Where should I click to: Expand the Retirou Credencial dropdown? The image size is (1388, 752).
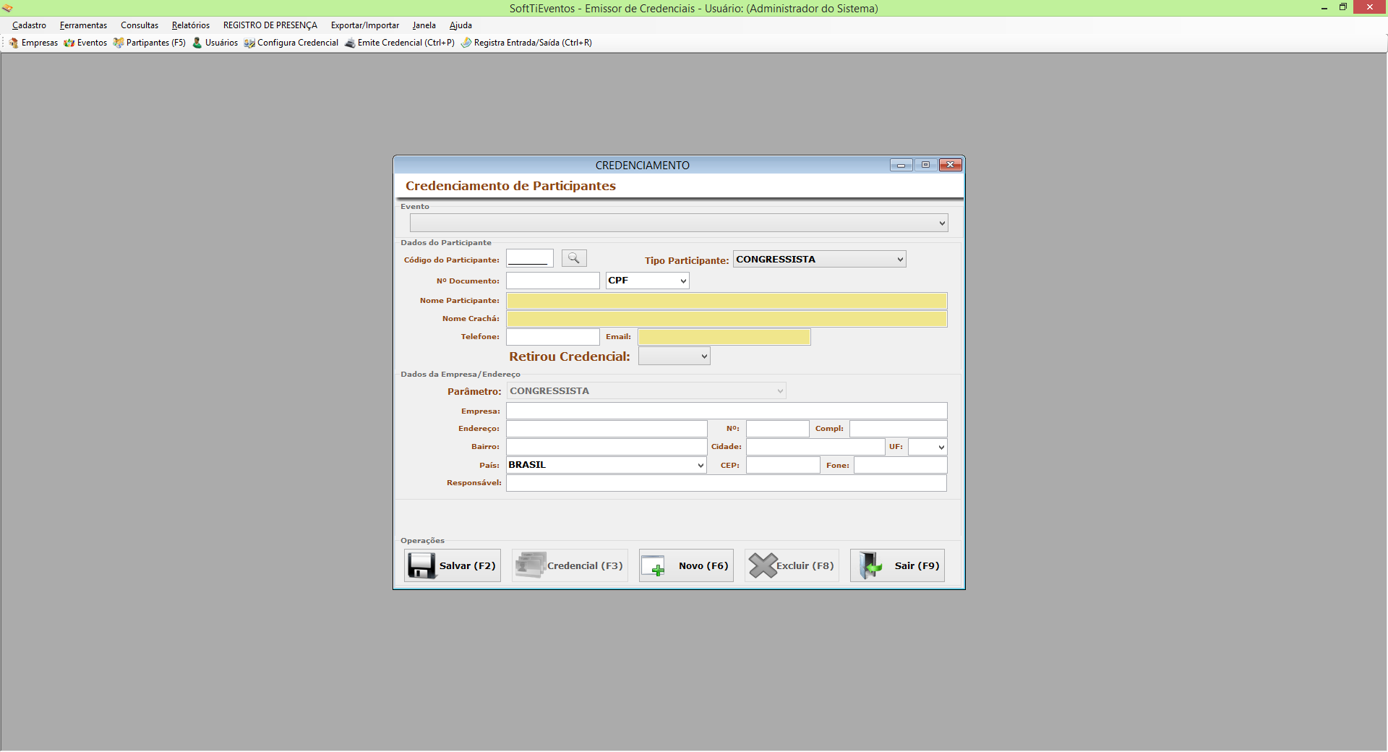[x=704, y=356]
